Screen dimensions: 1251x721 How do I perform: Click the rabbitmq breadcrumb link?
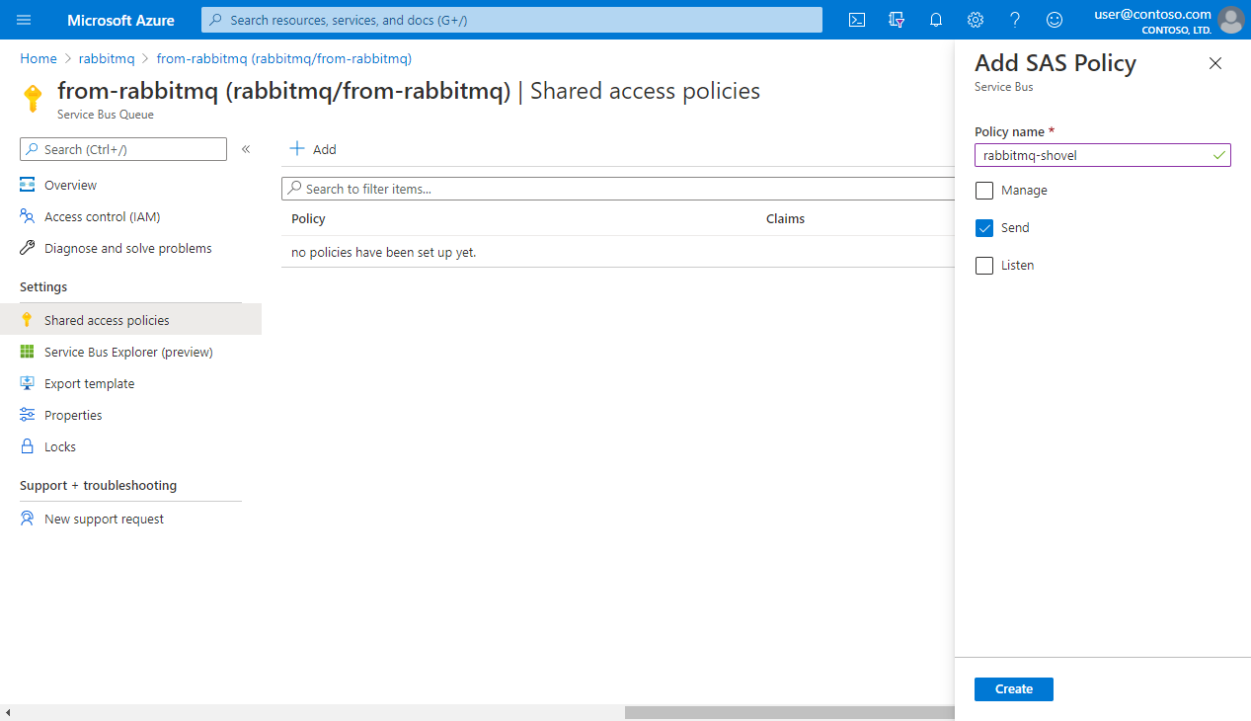tap(107, 59)
